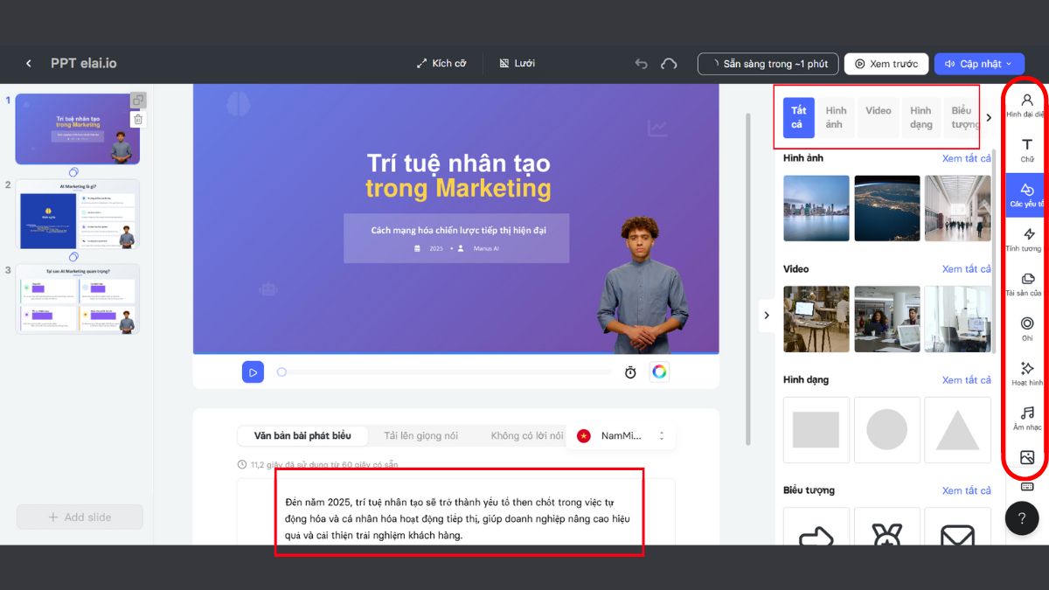Open the Âm nhạc music panel
This screenshot has width=1049, height=590.
(1026, 418)
